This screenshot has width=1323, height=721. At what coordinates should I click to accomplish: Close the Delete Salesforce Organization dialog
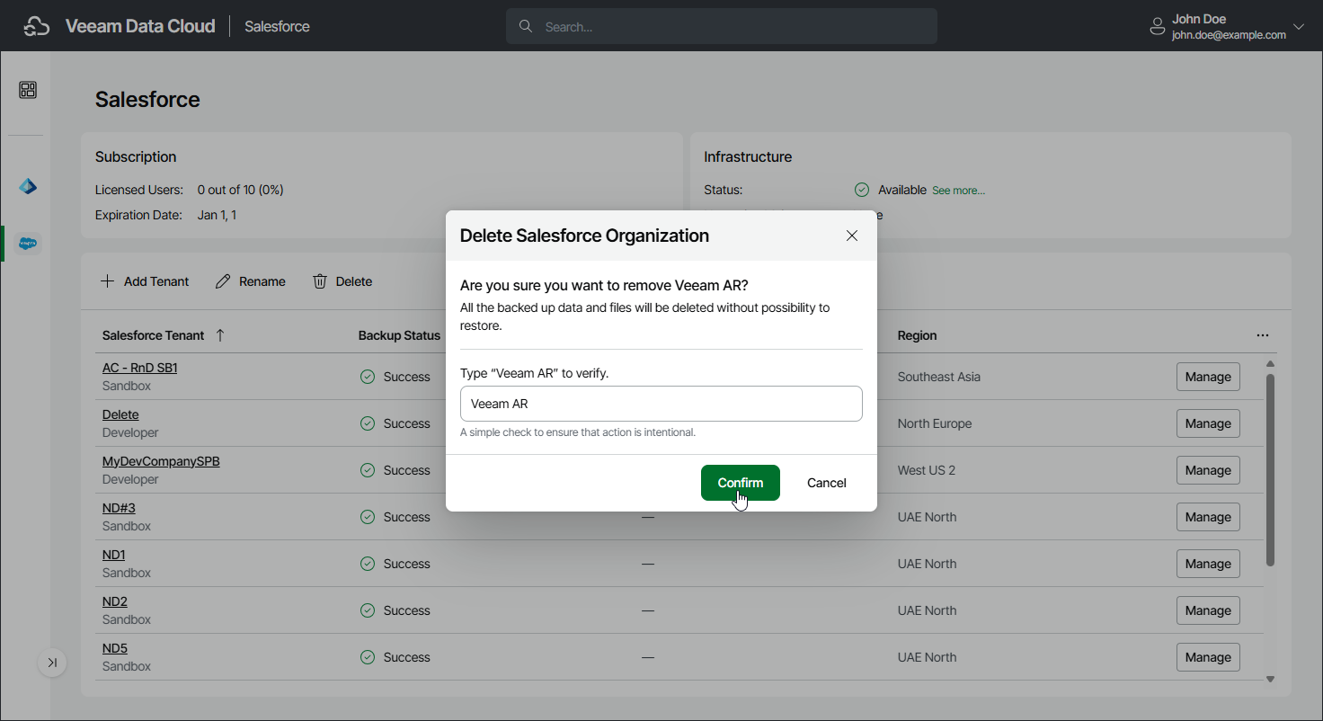(x=852, y=236)
